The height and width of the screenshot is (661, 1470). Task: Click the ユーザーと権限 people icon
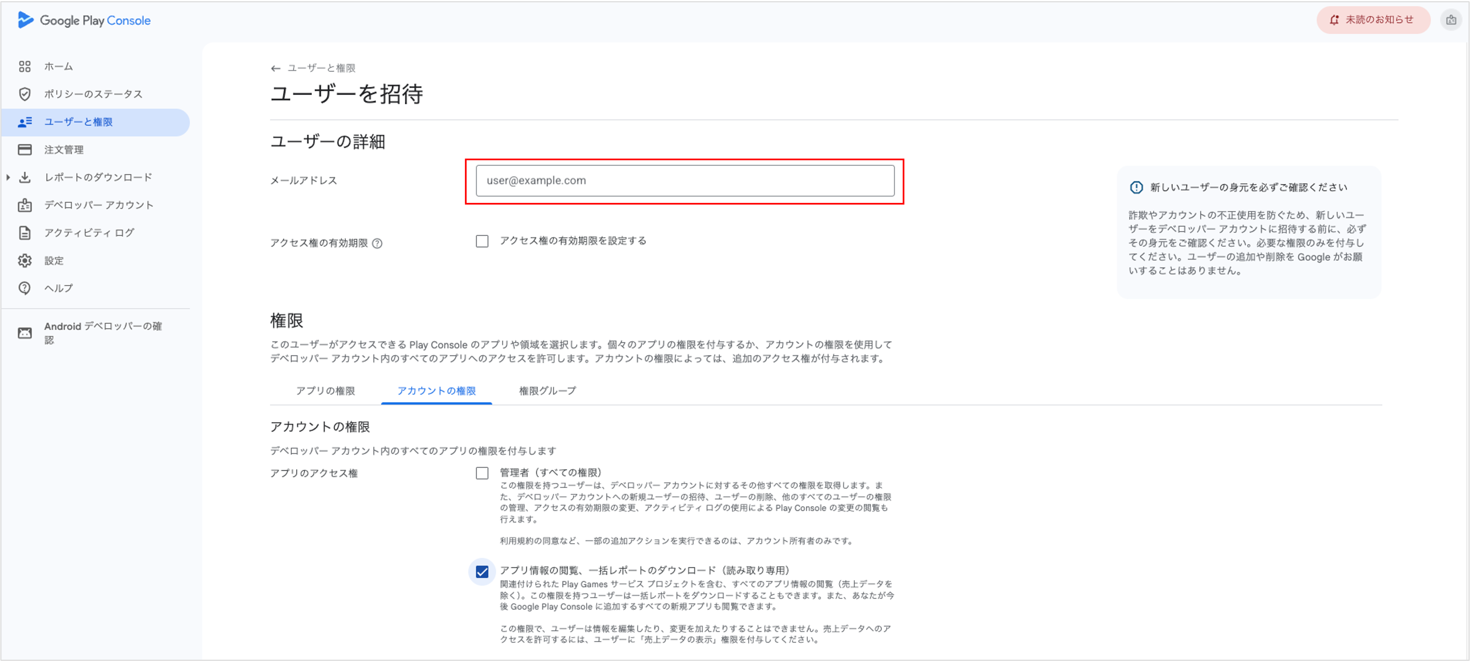25,122
